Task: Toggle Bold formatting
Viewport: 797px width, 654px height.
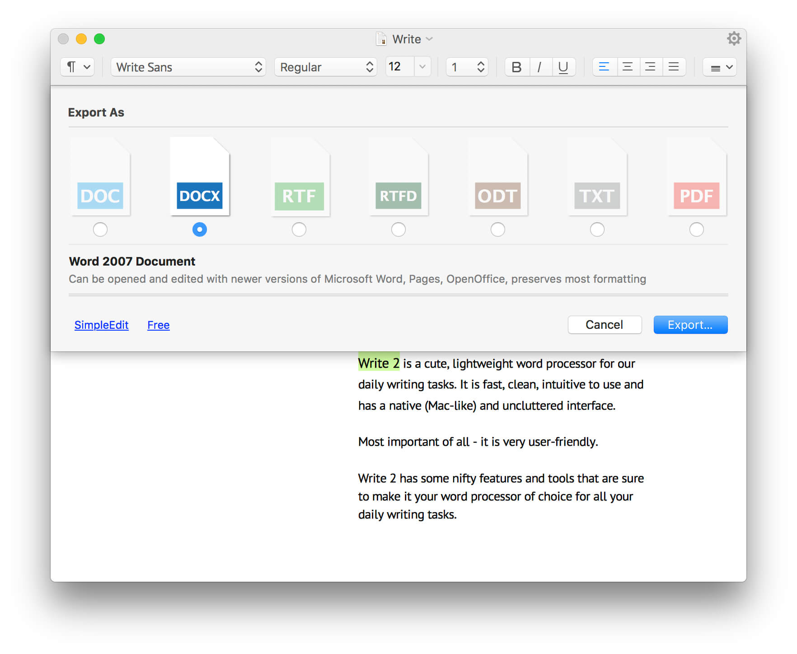Action: 516,67
